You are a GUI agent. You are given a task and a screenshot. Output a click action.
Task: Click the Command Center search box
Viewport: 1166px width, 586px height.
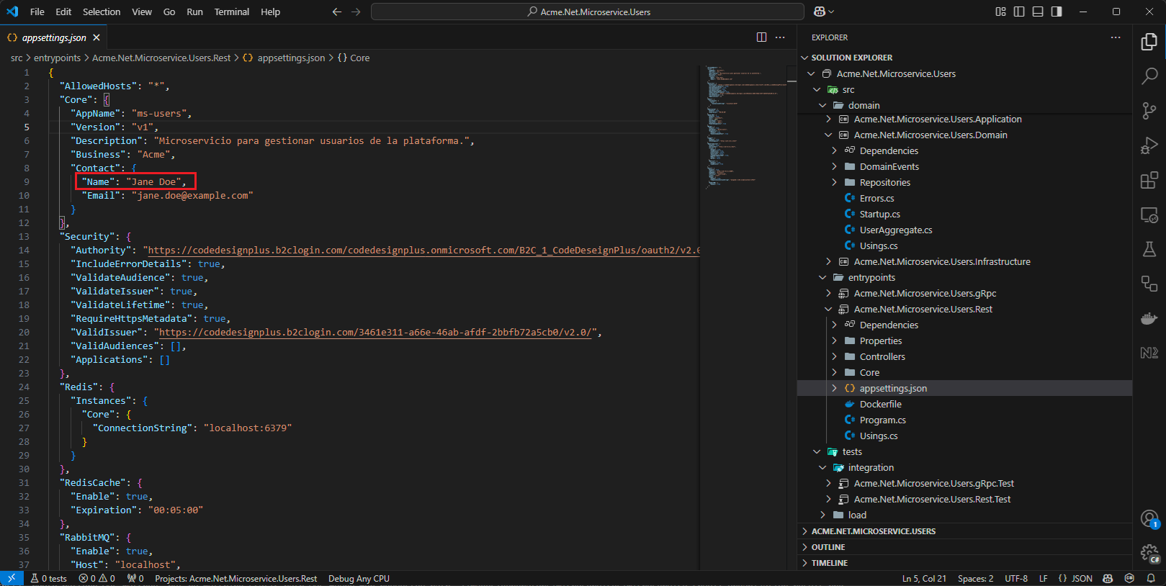[588, 12]
